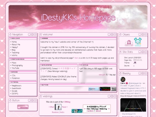The image size is (156, 117).
Task: Click the Site Launch date 2016/10/01
Action: click(x=137, y=57)
